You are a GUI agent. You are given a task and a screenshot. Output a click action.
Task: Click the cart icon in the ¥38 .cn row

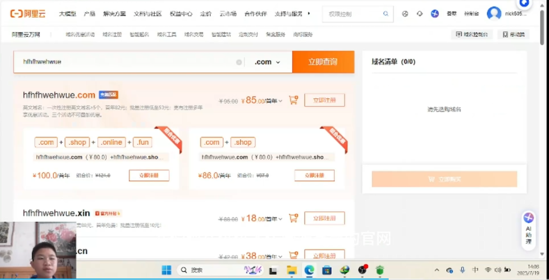(x=293, y=255)
